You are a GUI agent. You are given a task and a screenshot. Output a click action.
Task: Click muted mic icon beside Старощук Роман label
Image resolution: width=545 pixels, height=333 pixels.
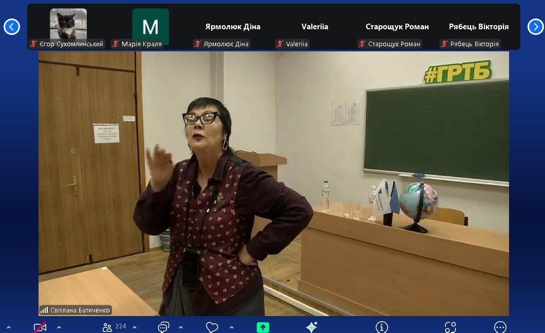362,44
